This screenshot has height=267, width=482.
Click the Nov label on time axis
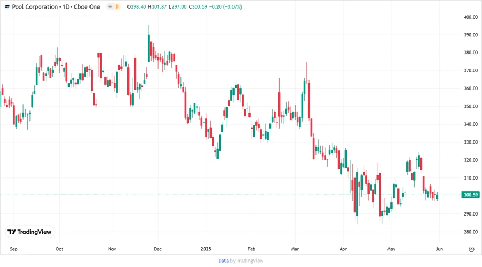[x=112, y=249]
